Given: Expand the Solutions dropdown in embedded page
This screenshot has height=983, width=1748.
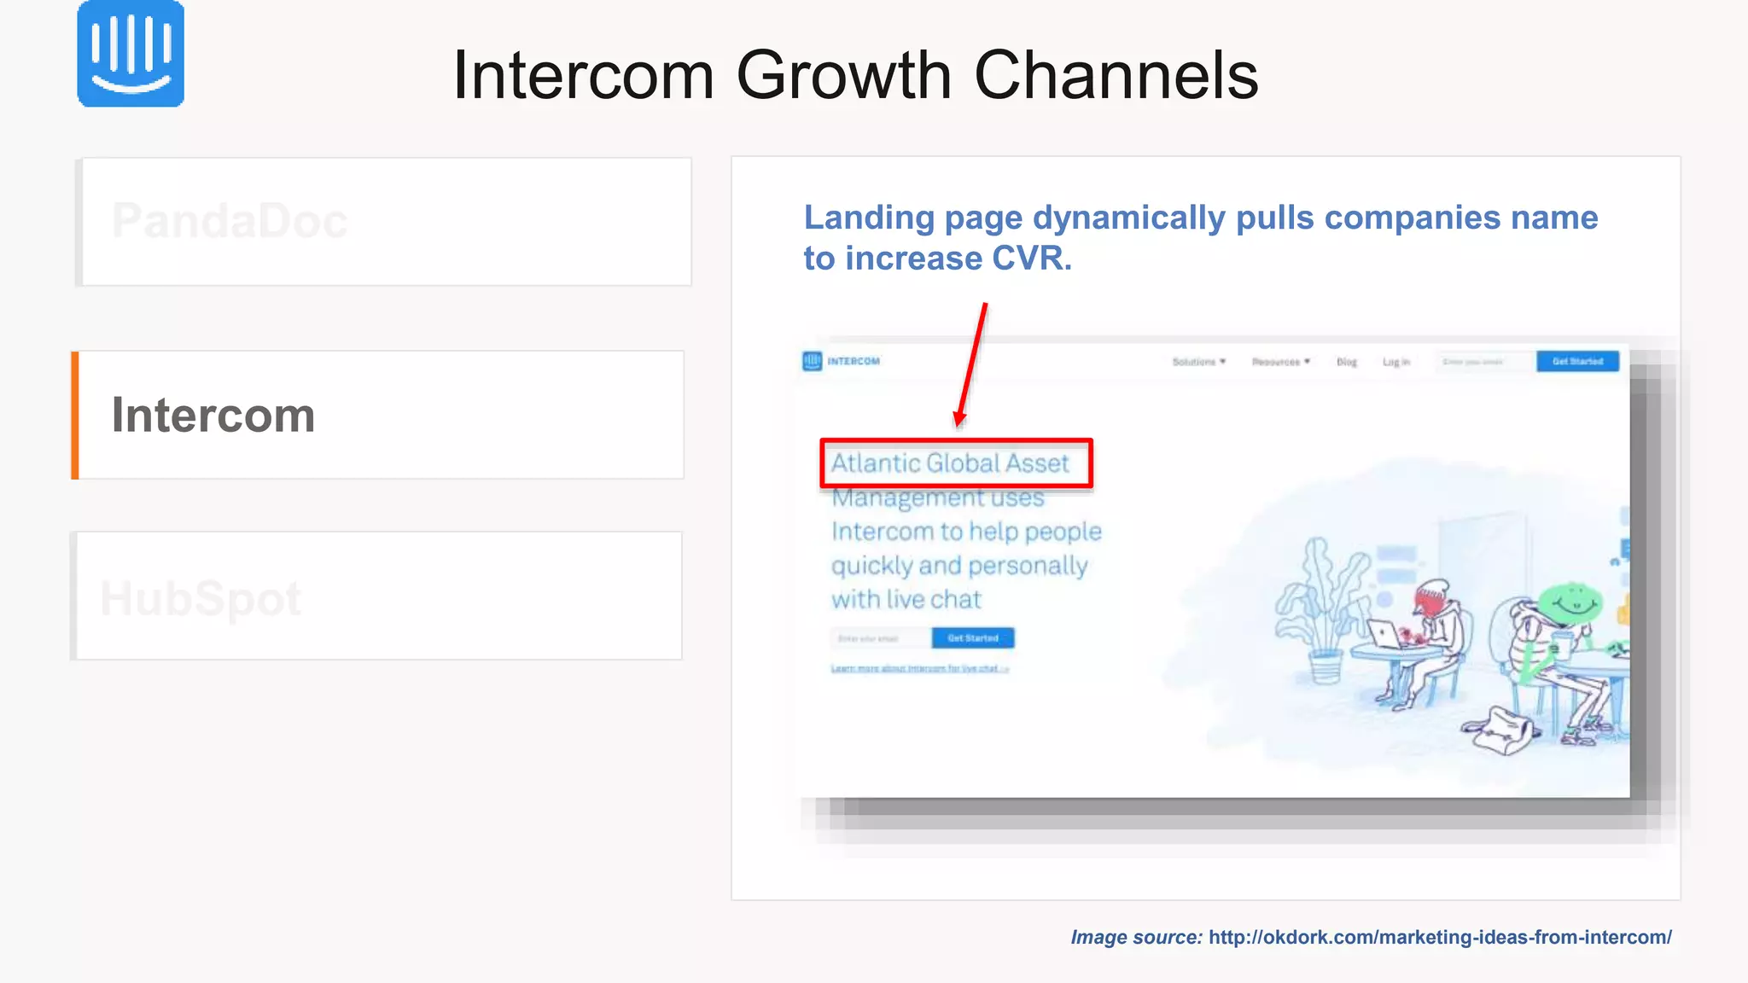Looking at the screenshot, I should point(1199,362).
